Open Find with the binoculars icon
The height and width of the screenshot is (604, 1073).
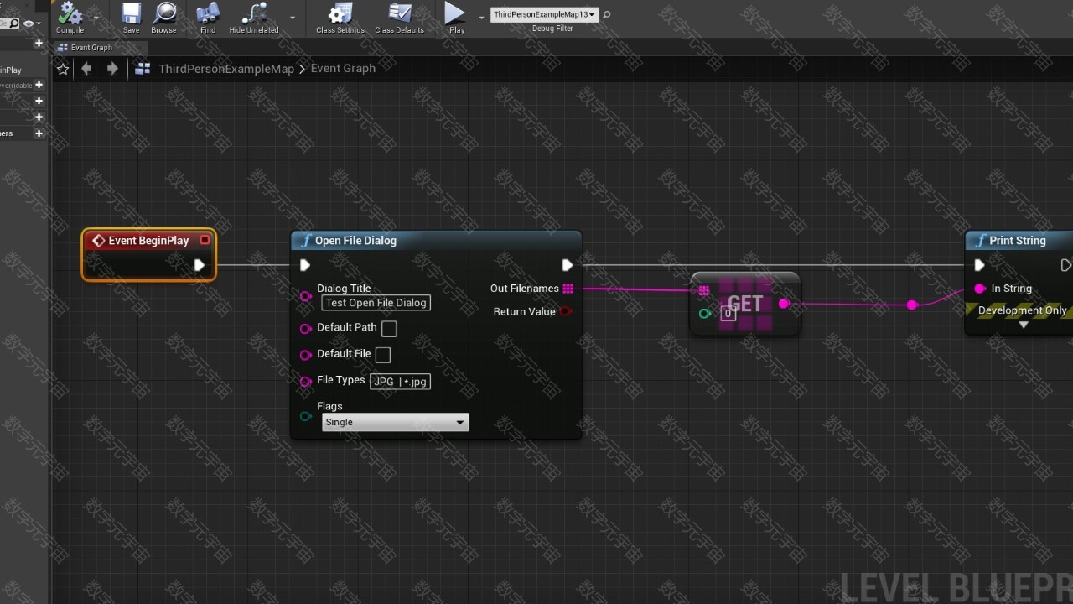[208, 14]
